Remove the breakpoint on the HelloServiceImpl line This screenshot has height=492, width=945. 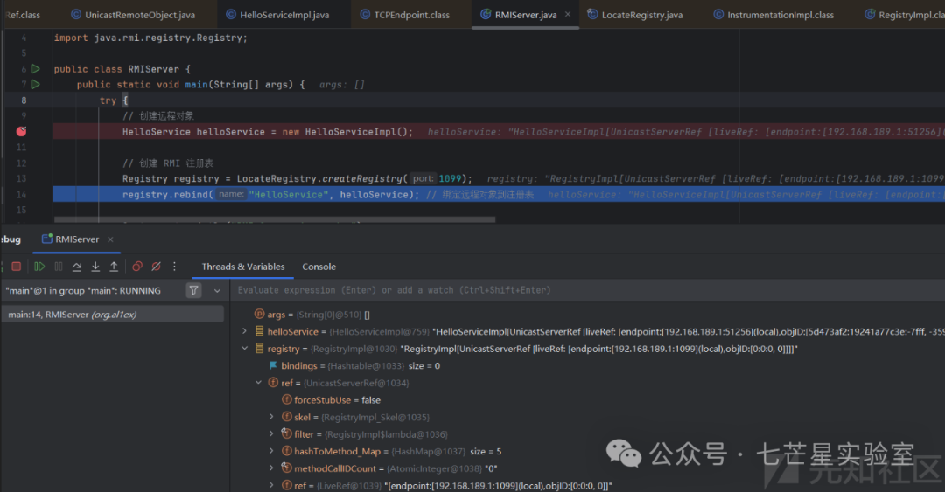[x=21, y=131]
